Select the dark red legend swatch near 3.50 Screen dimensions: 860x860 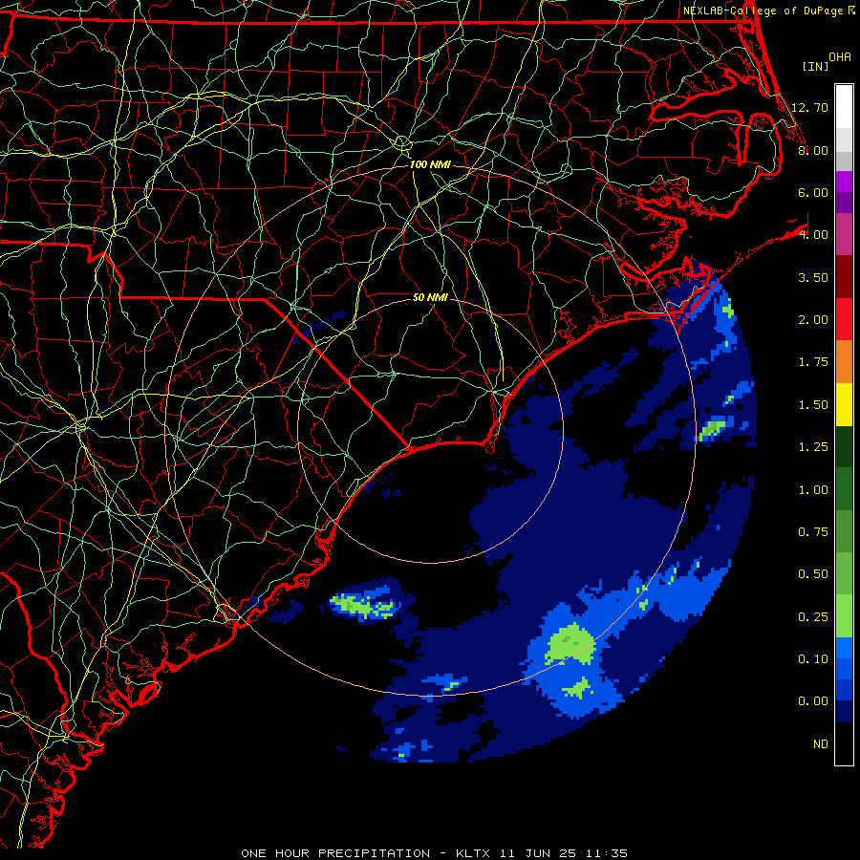[844, 277]
